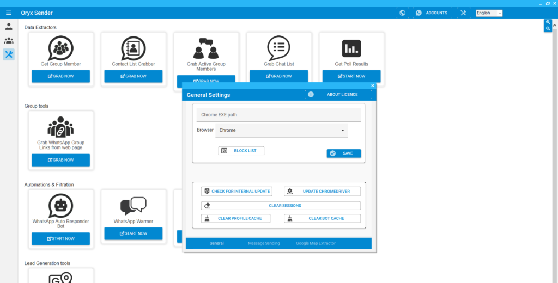This screenshot has height=283, width=558.
Task: Click the Data Extractors section heading
Action: 40,27
